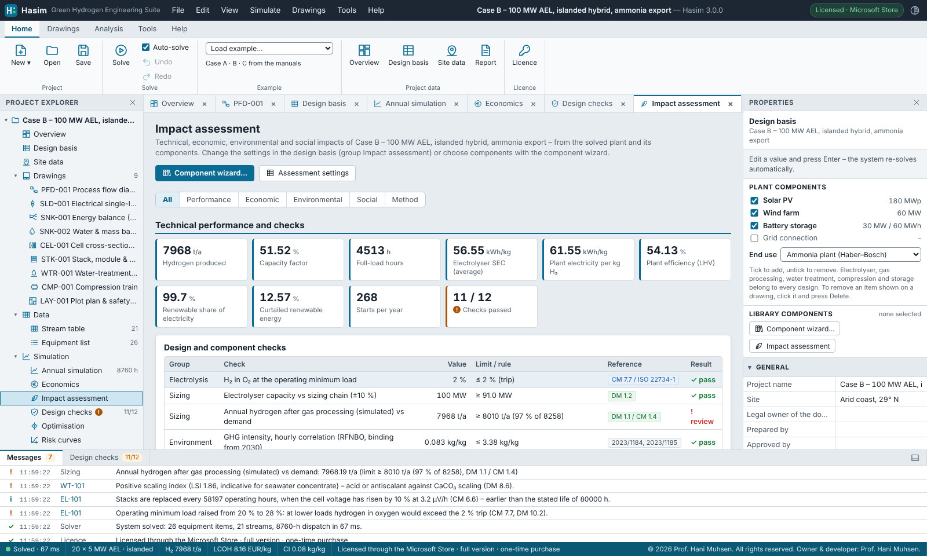927x556 pixels.
Task: Open the New project dropdown
Action: [21, 55]
